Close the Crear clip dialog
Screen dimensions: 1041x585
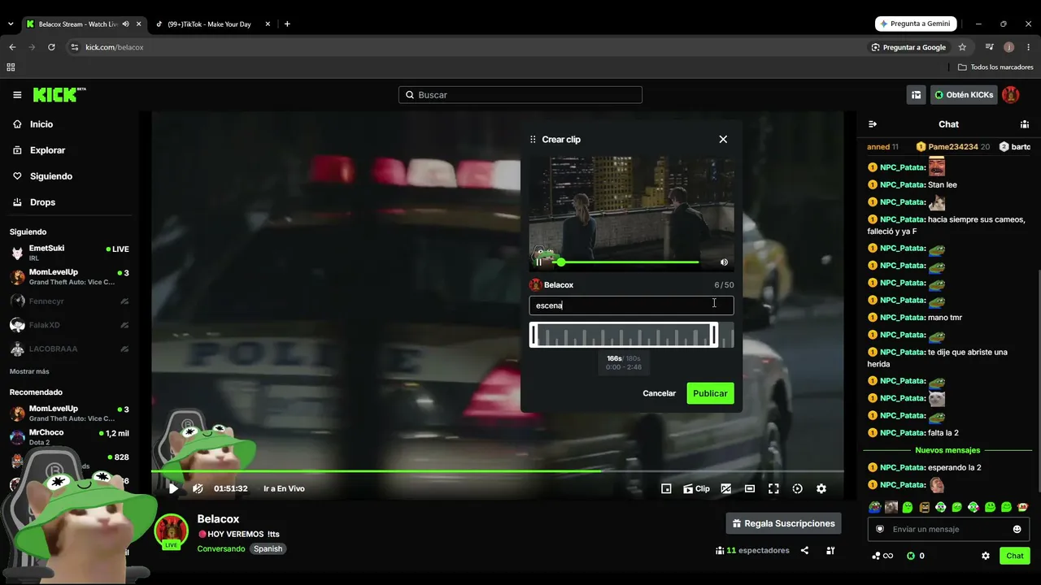[723, 139]
